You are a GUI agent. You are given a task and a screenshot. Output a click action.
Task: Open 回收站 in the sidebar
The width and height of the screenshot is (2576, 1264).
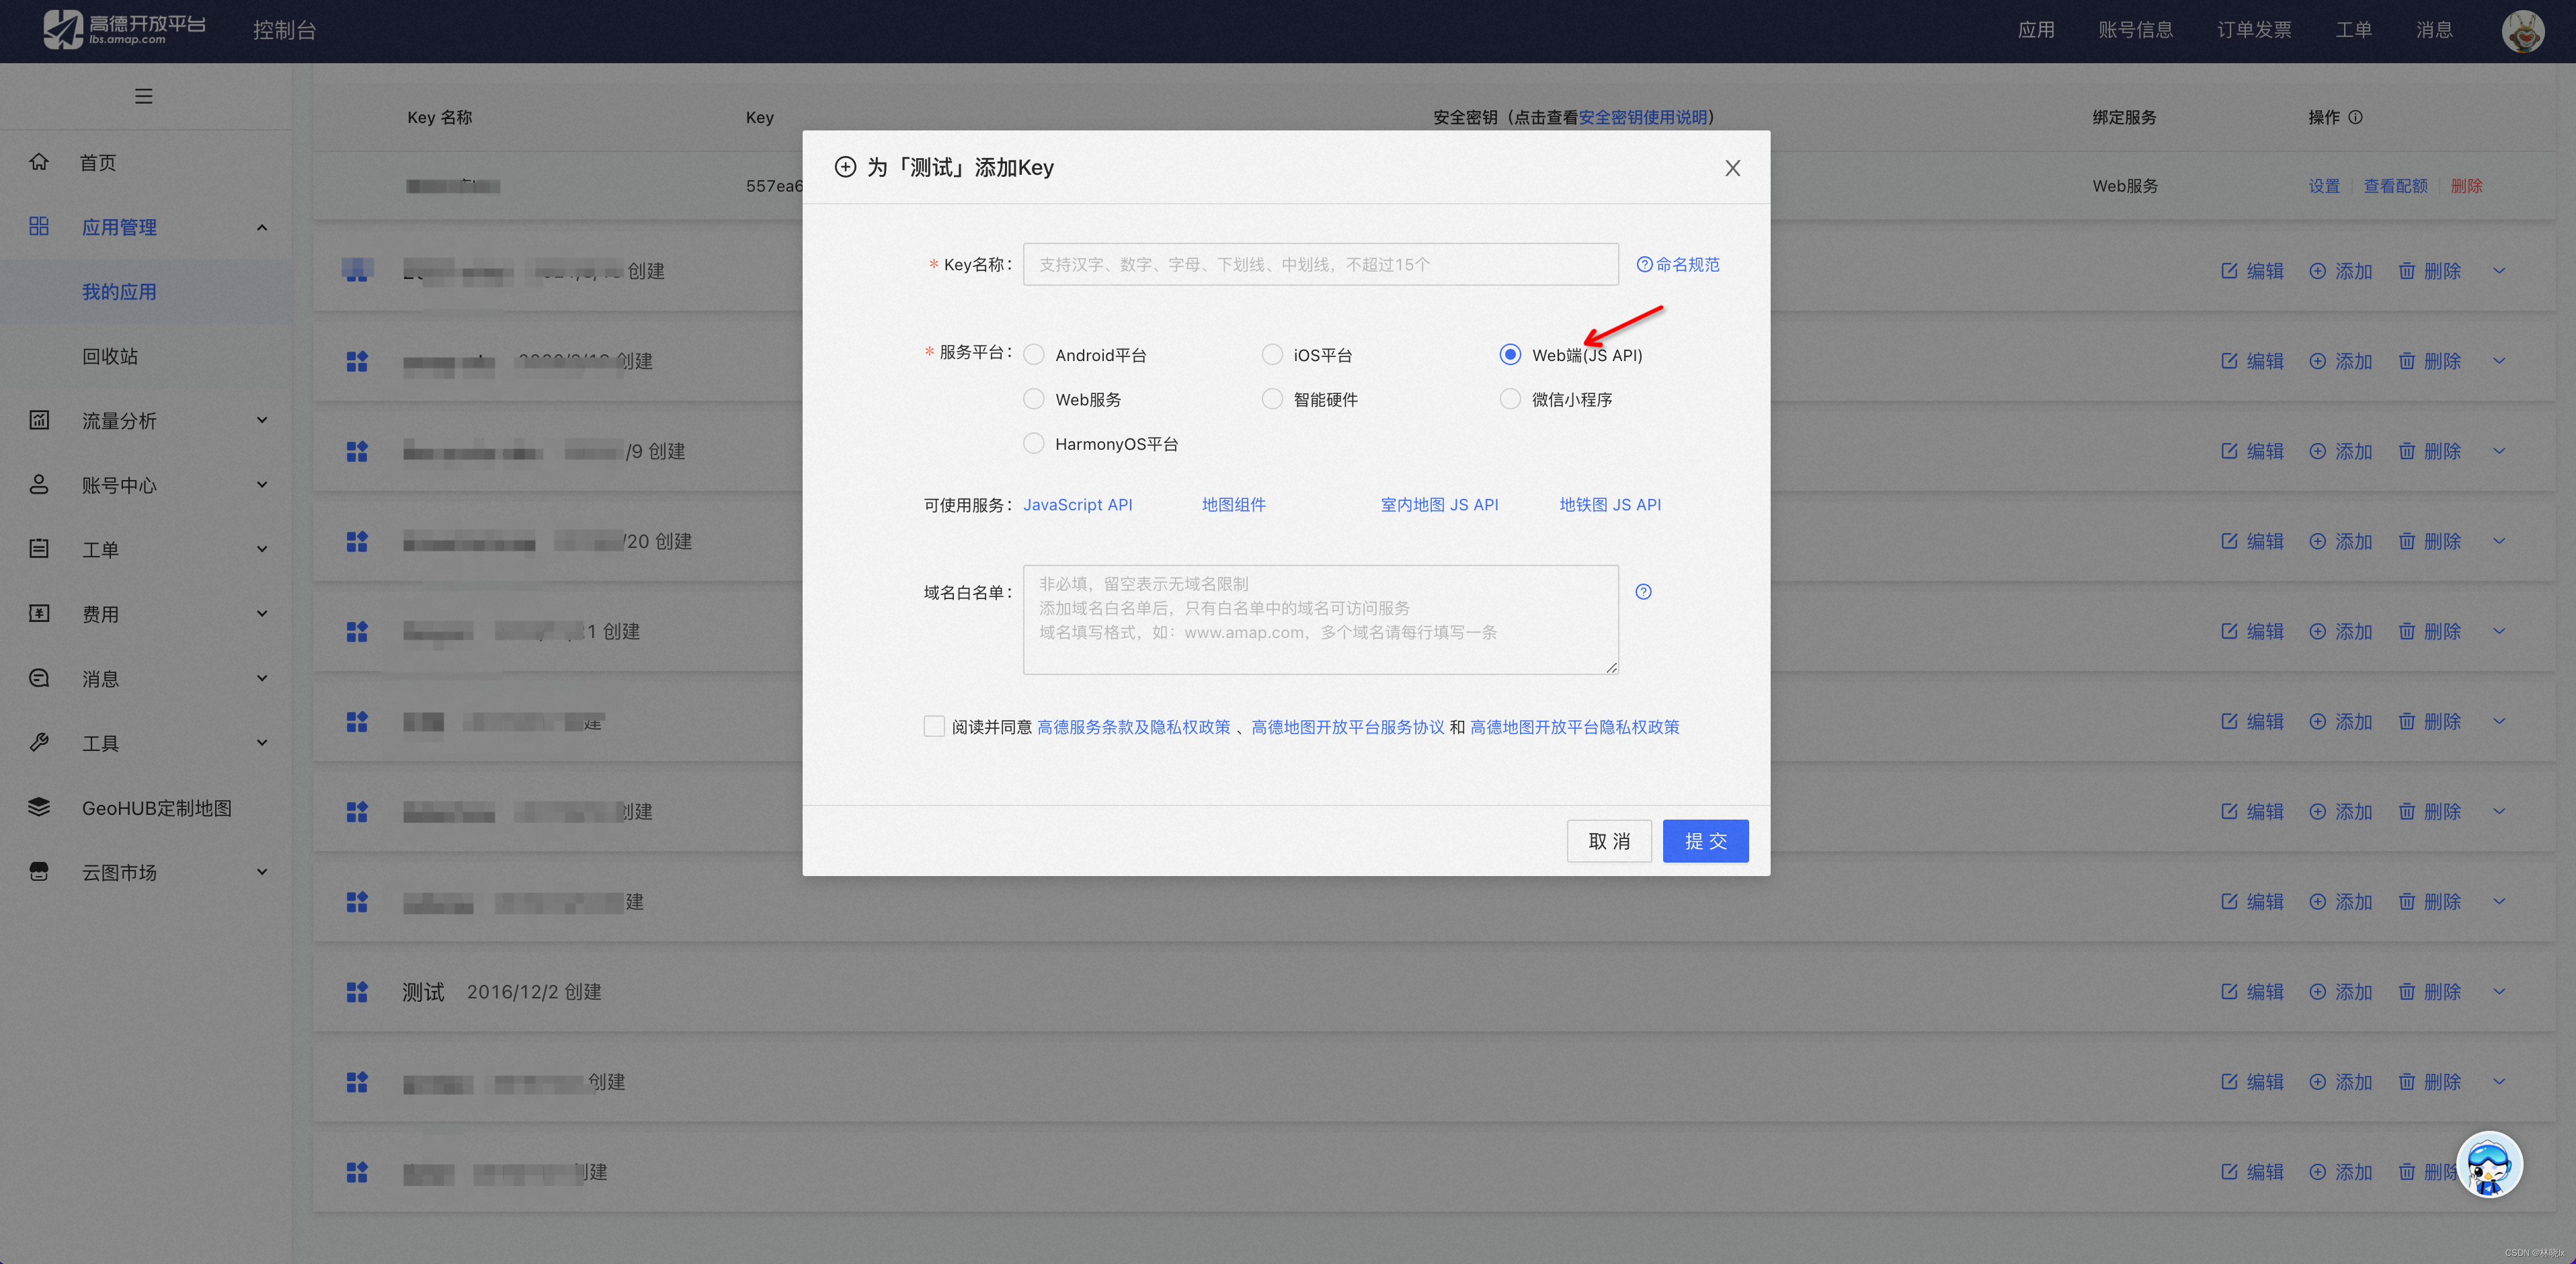[x=110, y=356]
